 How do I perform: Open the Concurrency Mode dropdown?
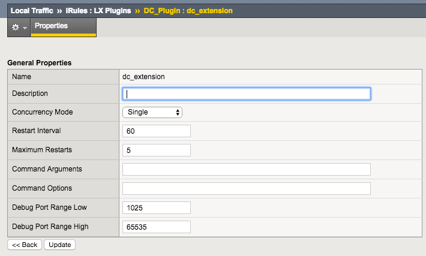click(152, 112)
